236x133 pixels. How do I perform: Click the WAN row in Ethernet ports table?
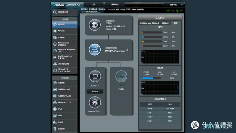point(160,109)
